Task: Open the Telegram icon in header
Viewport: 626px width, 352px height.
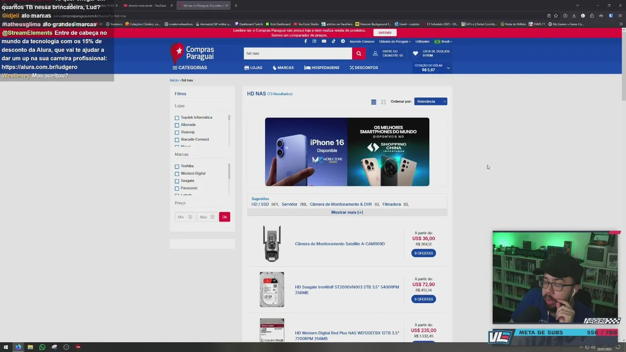Action: coord(343,41)
